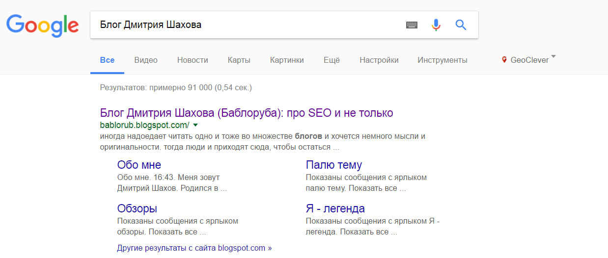The width and height of the screenshot is (608, 258).
Task: Open the Блог Дмитрия Шахова result title
Action: coord(246,113)
